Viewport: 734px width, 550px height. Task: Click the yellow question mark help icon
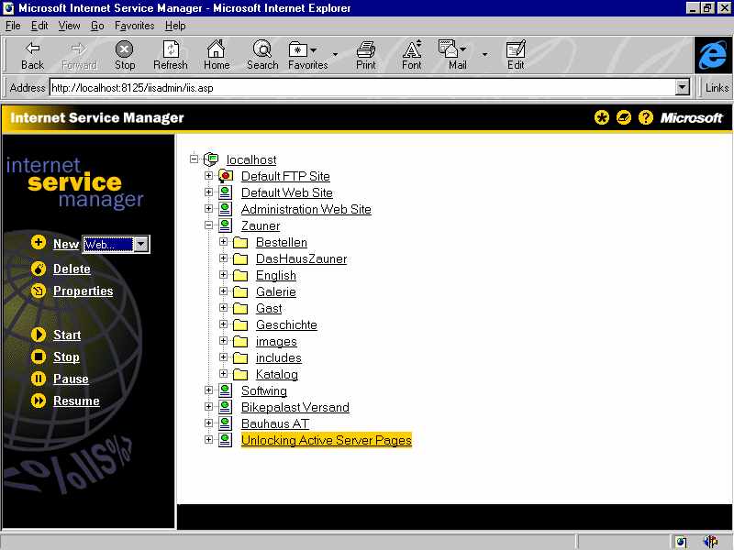646,117
